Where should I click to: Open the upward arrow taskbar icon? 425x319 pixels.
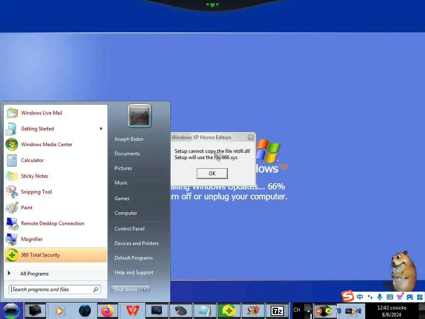tap(253, 311)
